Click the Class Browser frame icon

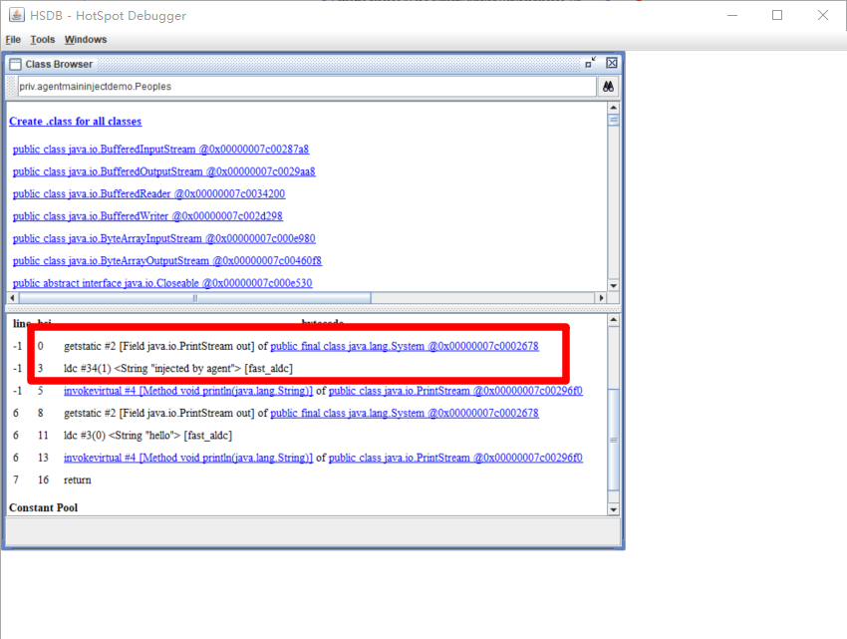[x=15, y=64]
